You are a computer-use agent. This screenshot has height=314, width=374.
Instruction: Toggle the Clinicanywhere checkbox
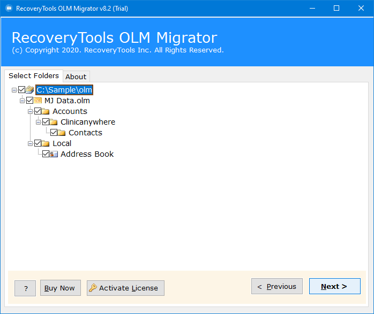click(46, 122)
